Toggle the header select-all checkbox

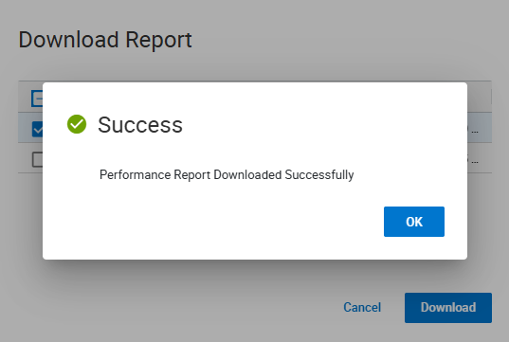click(x=37, y=99)
